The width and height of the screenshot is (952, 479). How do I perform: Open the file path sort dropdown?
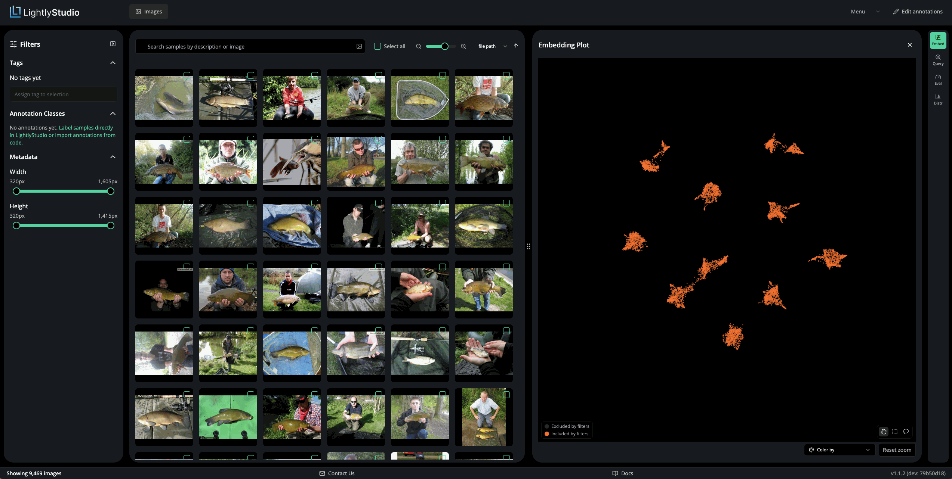(493, 46)
